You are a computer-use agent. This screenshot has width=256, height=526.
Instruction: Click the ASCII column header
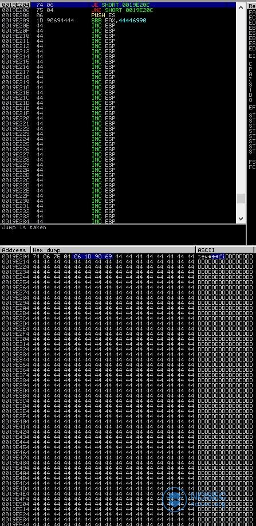point(225,250)
